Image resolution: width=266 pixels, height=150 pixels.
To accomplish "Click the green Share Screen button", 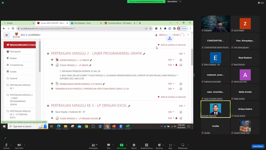I will pyautogui.click(x=121, y=146).
